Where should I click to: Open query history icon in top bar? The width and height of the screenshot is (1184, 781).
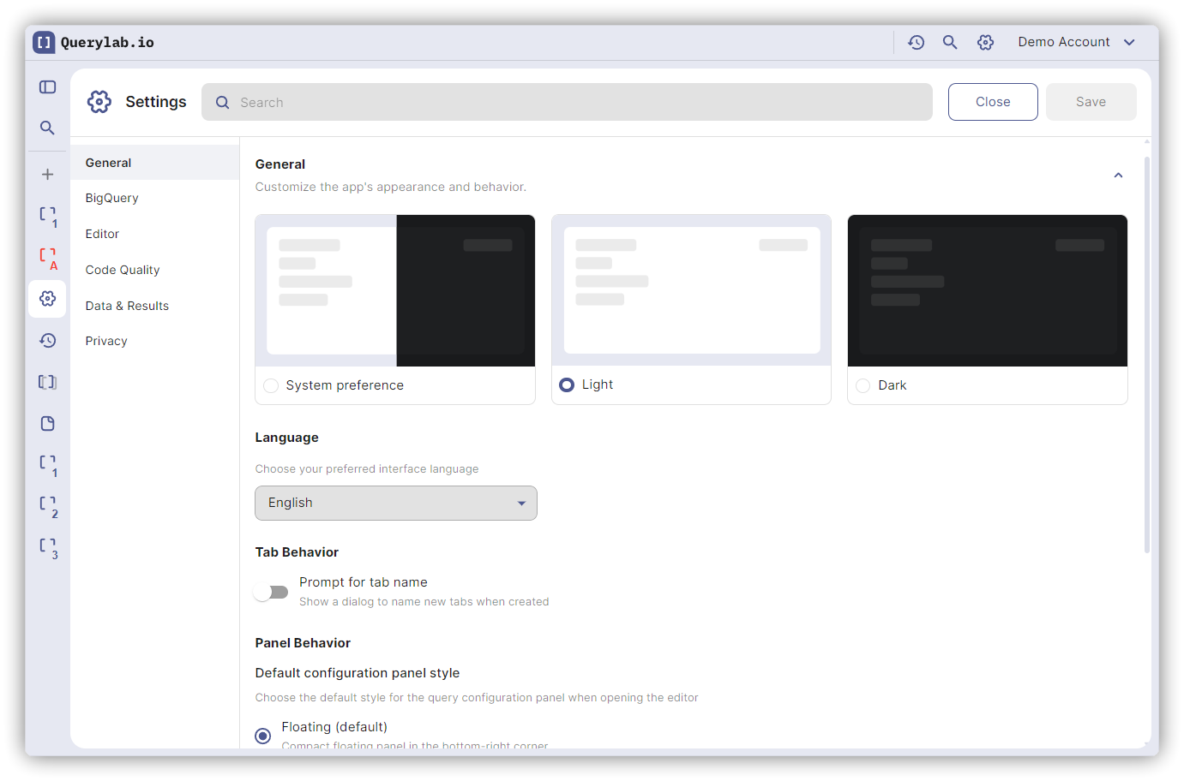(x=916, y=42)
